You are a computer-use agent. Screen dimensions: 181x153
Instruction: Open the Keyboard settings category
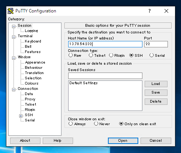pyautogui.click(x=33, y=41)
